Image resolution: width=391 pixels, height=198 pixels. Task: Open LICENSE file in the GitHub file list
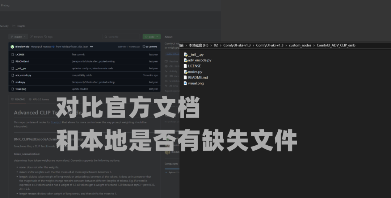tap(20, 55)
